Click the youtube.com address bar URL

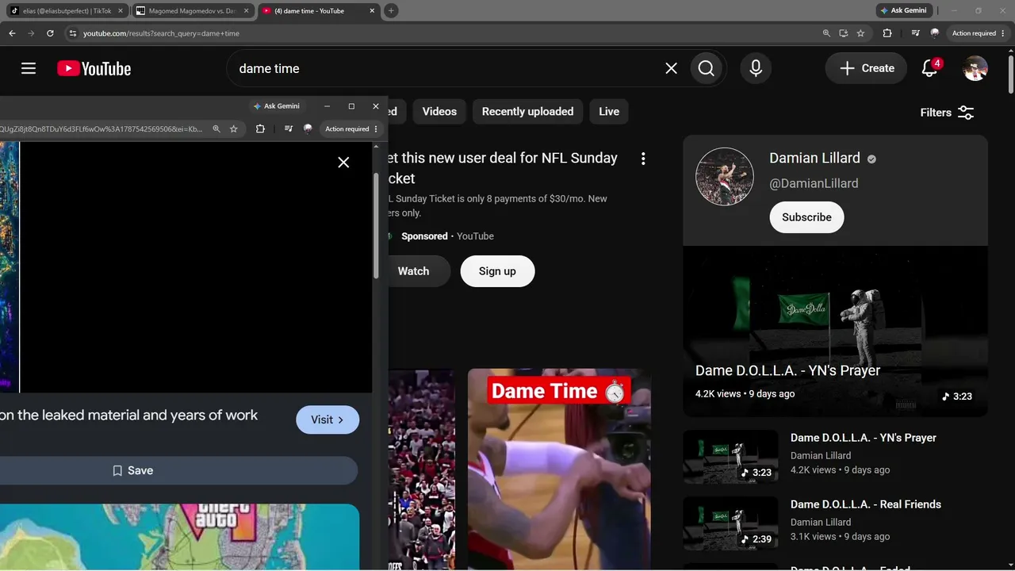point(162,33)
